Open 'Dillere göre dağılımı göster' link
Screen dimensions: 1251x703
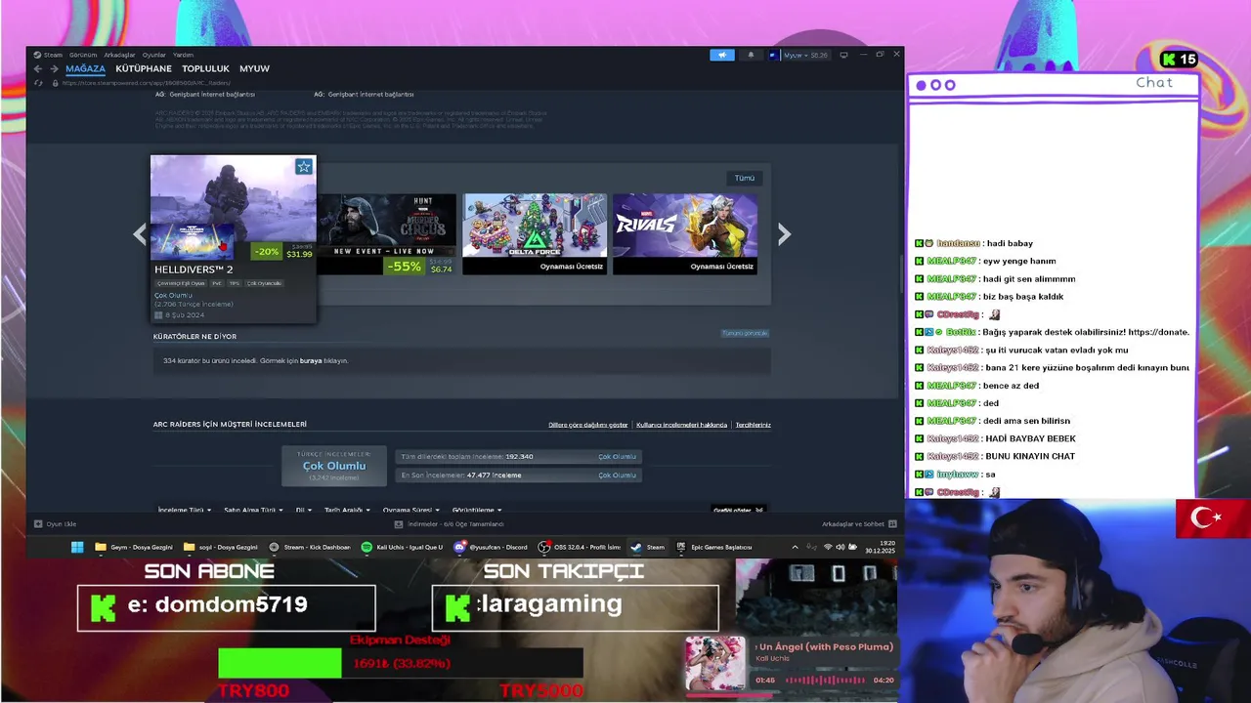pyautogui.click(x=588, y=425)
